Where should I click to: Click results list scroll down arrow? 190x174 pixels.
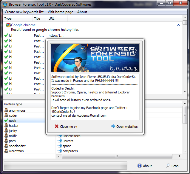(x=185, y=92)
